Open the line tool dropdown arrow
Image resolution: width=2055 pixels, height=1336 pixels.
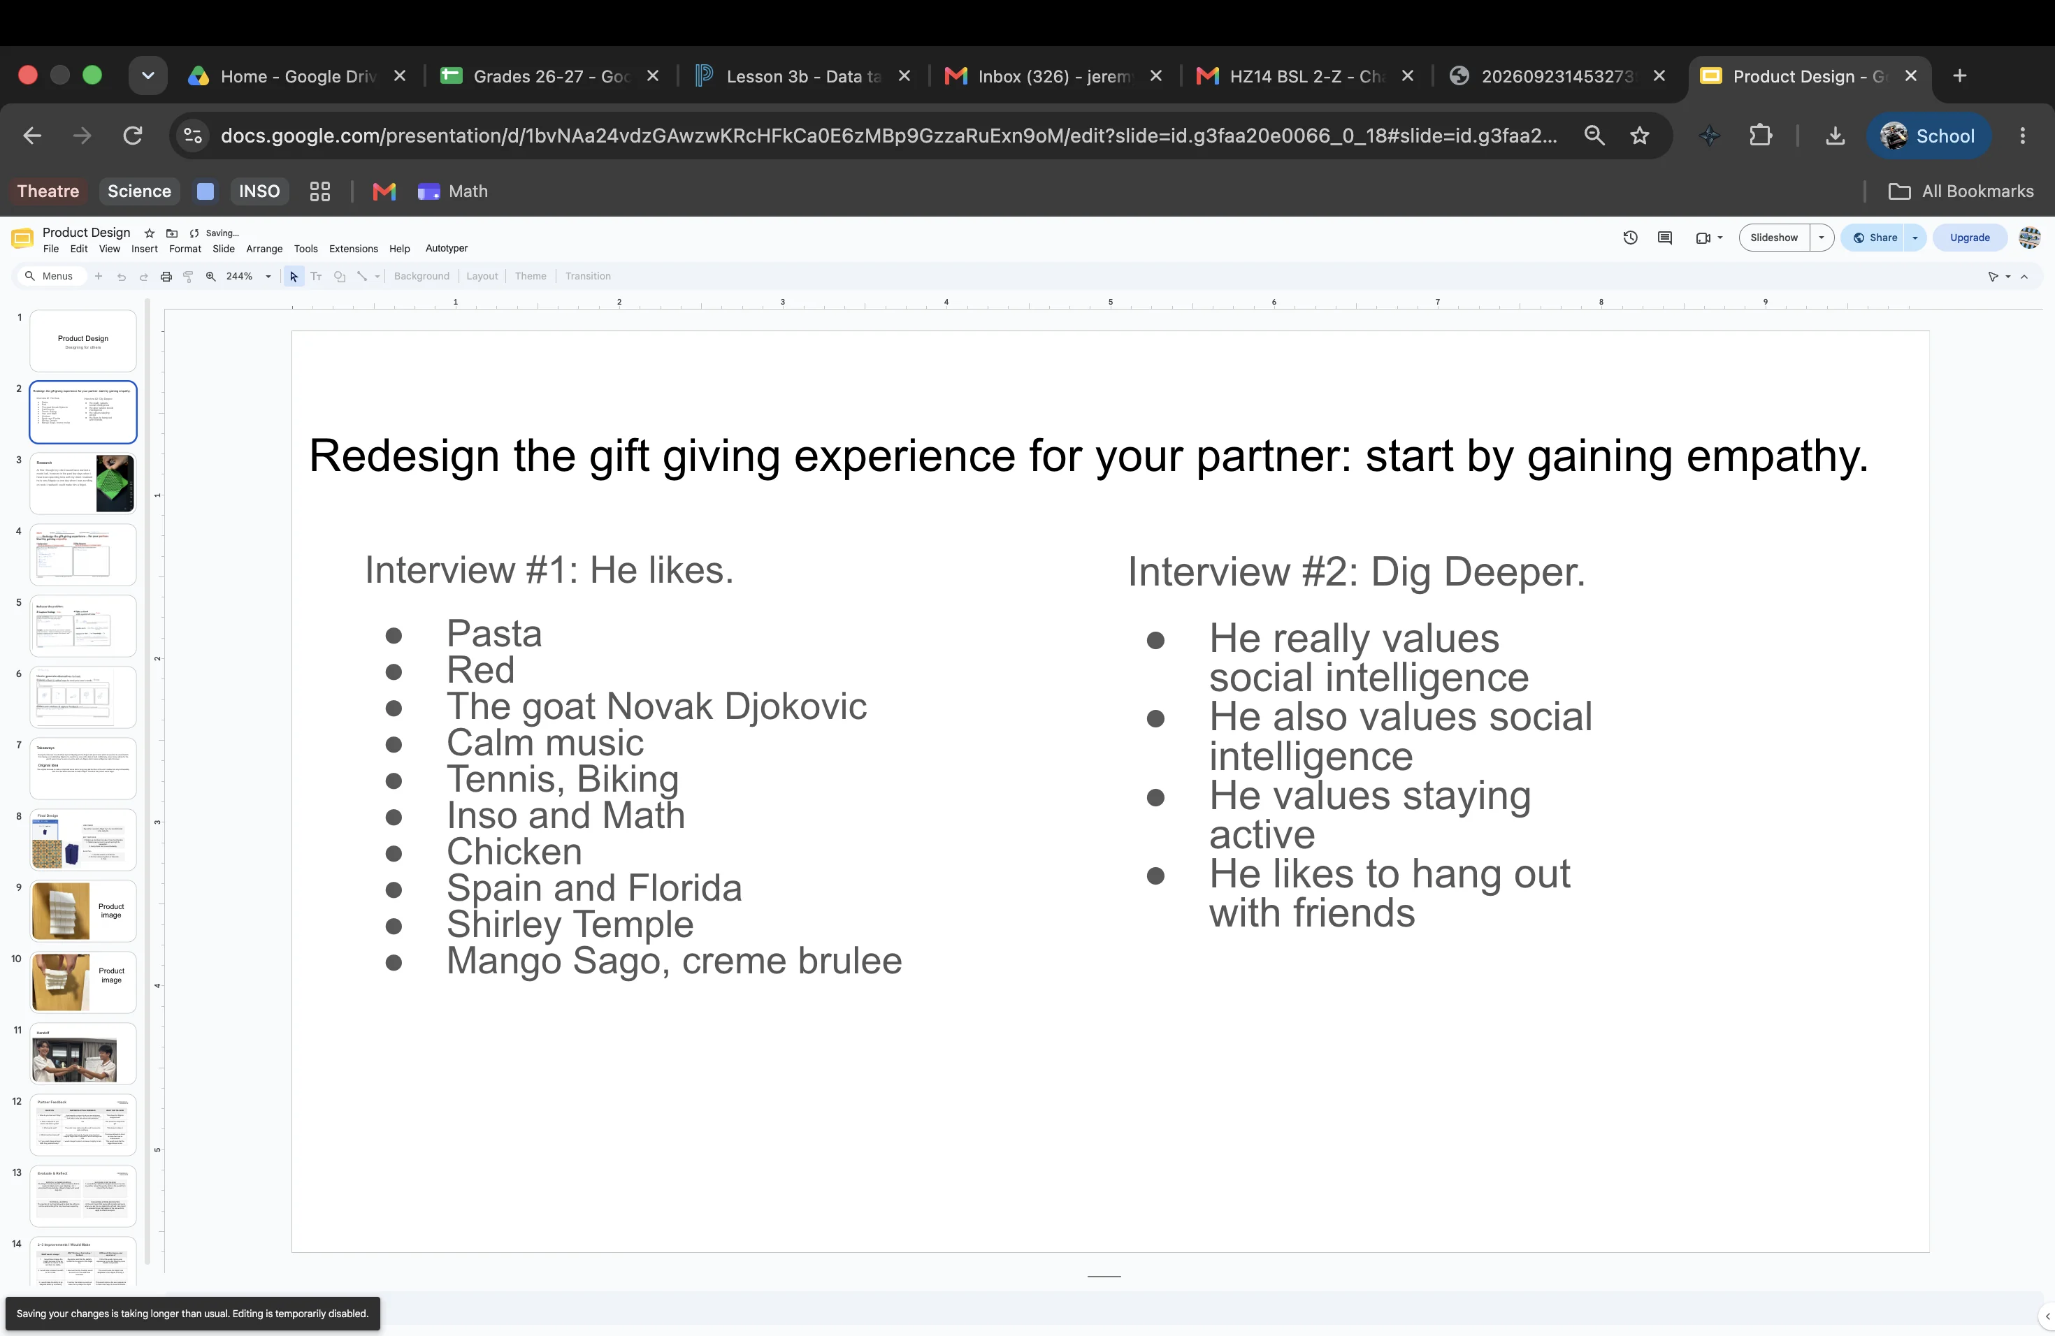[x=377, y=277]
